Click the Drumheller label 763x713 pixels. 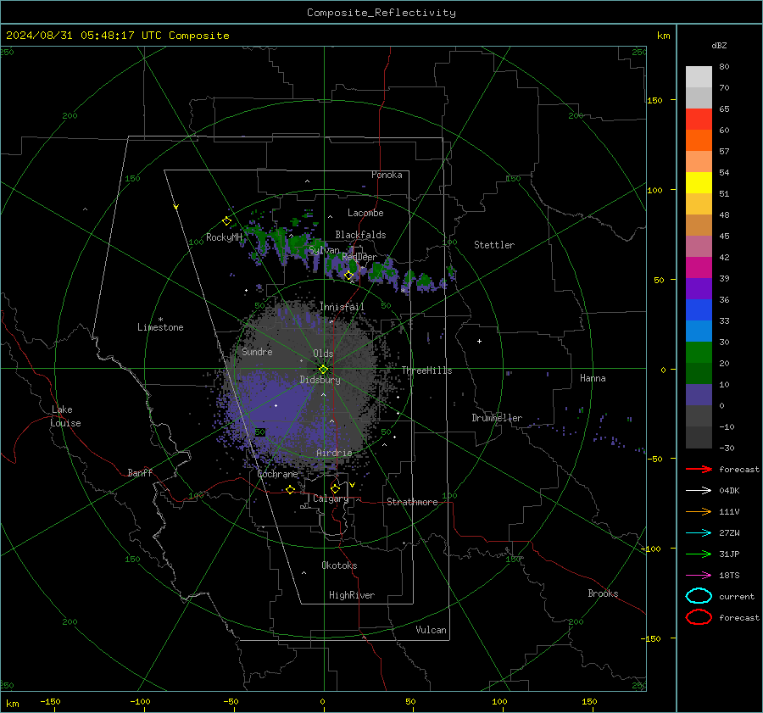point(497,418)
